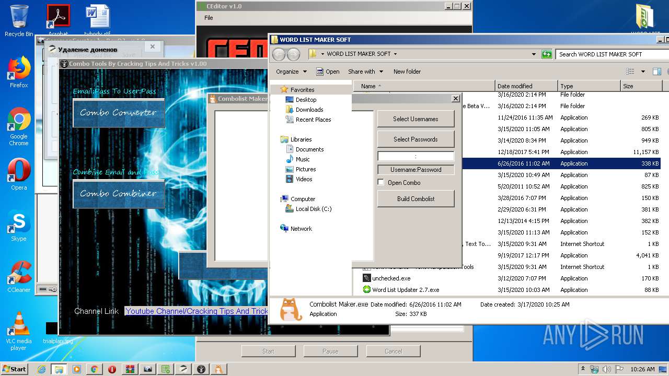This screenshot has height=376, width=669.
Task: Enable the Open Combo checkbox
Action: (381, 183)
